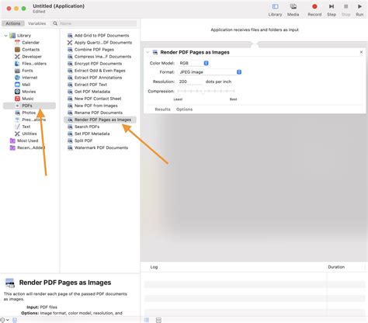Click the Name search field
Viewport: 368px width, 323px height.
(94, 23)
